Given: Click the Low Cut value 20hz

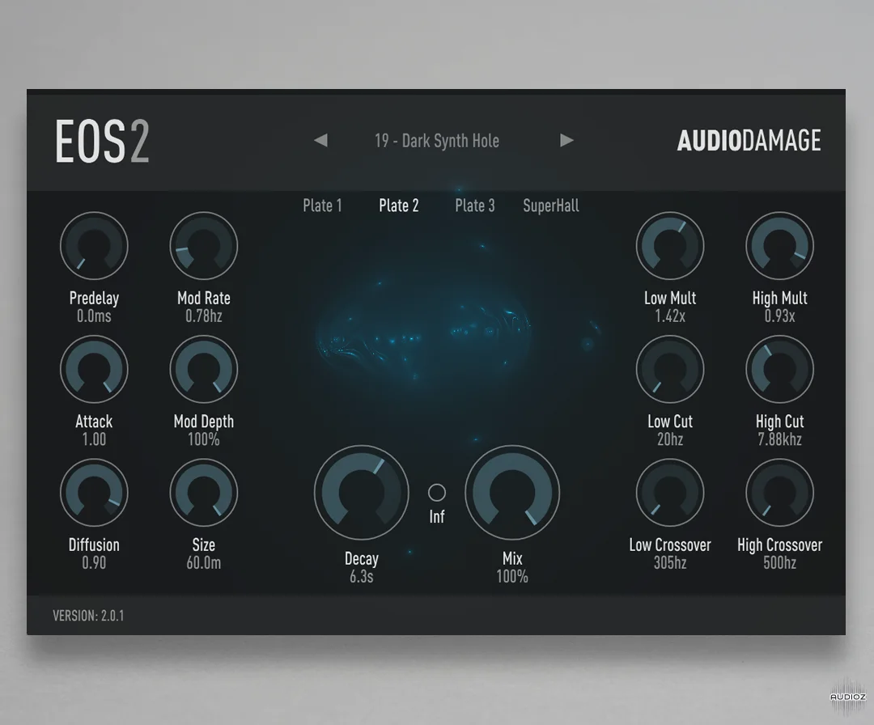Looking at the screenshot, I should click(670, 439).
